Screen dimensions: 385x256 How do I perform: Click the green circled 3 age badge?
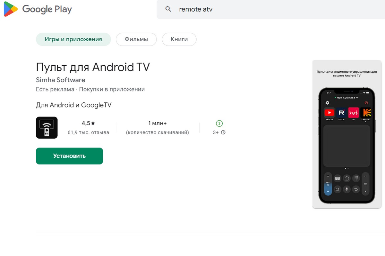tap(219, 124)
